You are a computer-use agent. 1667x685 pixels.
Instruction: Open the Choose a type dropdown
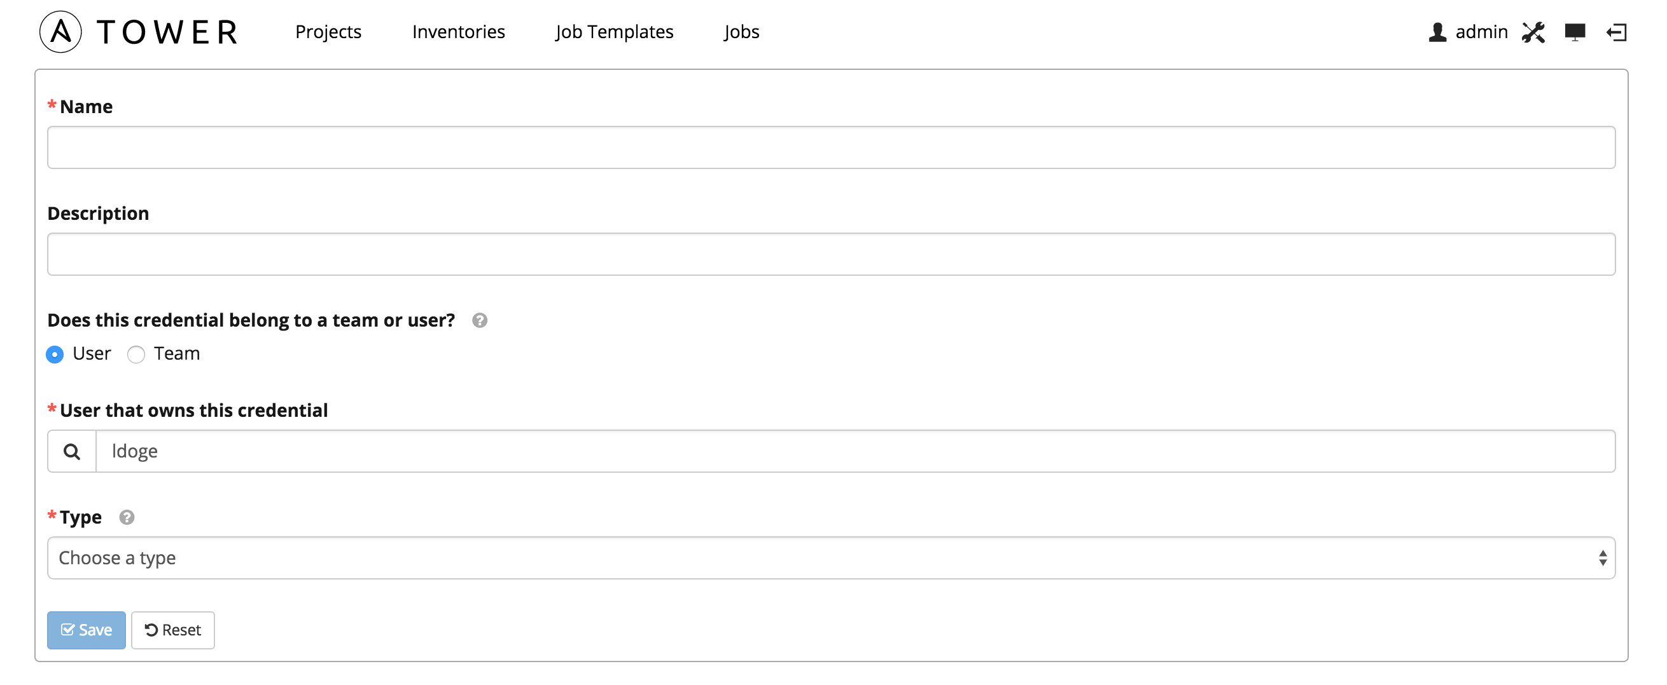tap(831, 559)
